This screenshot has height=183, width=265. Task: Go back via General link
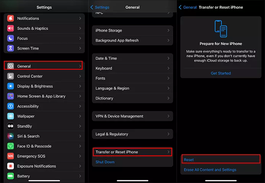pos(190,7)
